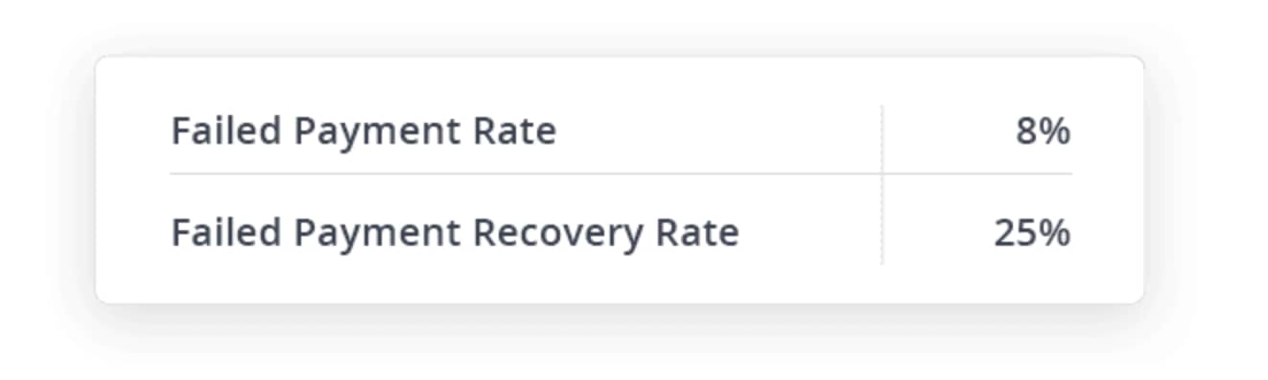Viewport: 1268px width, 380px height.
Task: Click the vertical dashed divider beside 25%
Action: tap(882, 220)
